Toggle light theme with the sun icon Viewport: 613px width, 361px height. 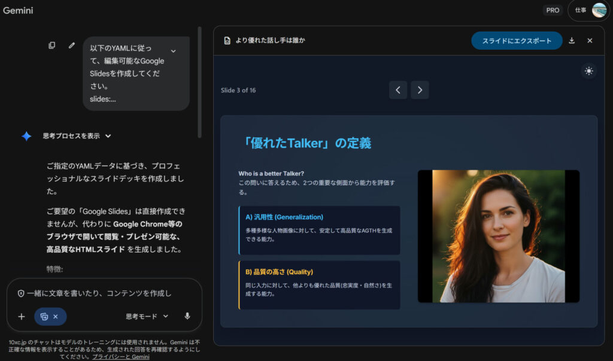pyautogui.click(x=589, y=71)
